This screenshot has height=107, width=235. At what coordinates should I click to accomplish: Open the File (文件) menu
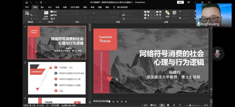pos(27,7)
